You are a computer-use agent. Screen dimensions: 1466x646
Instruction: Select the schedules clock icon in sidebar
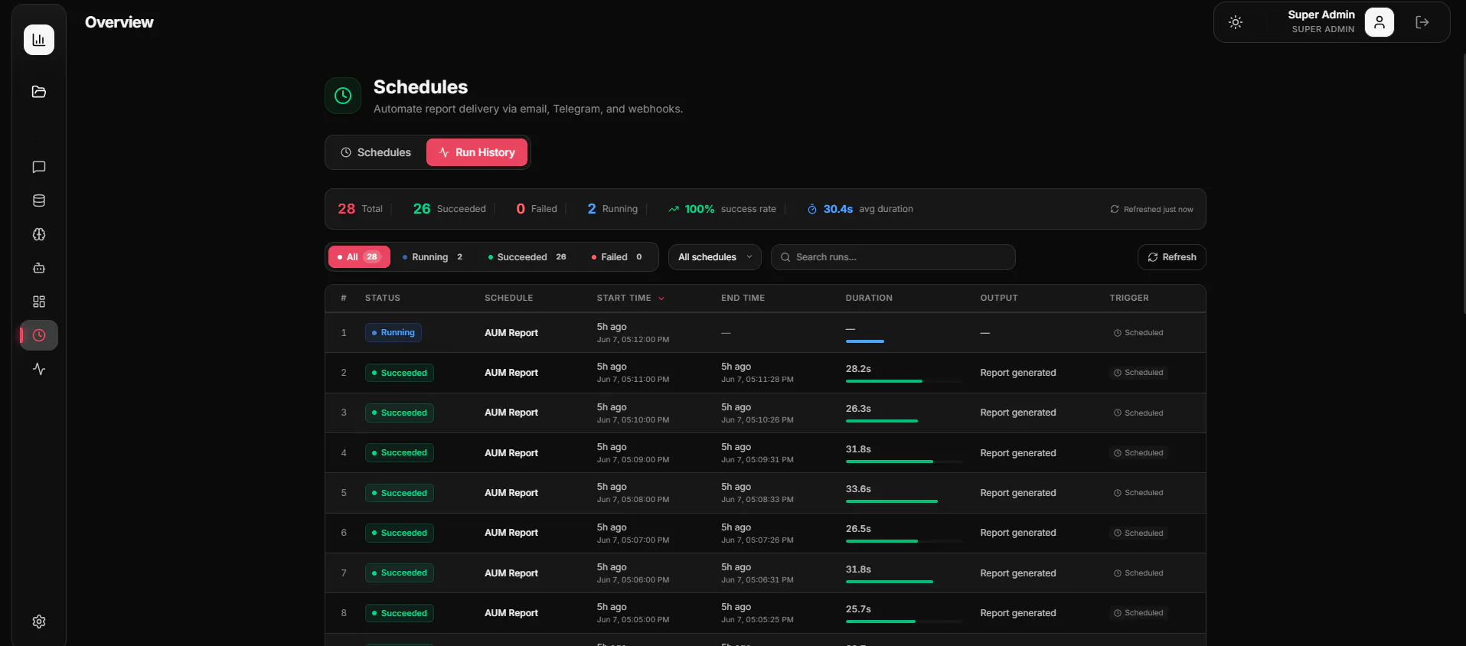pos(39,335)
